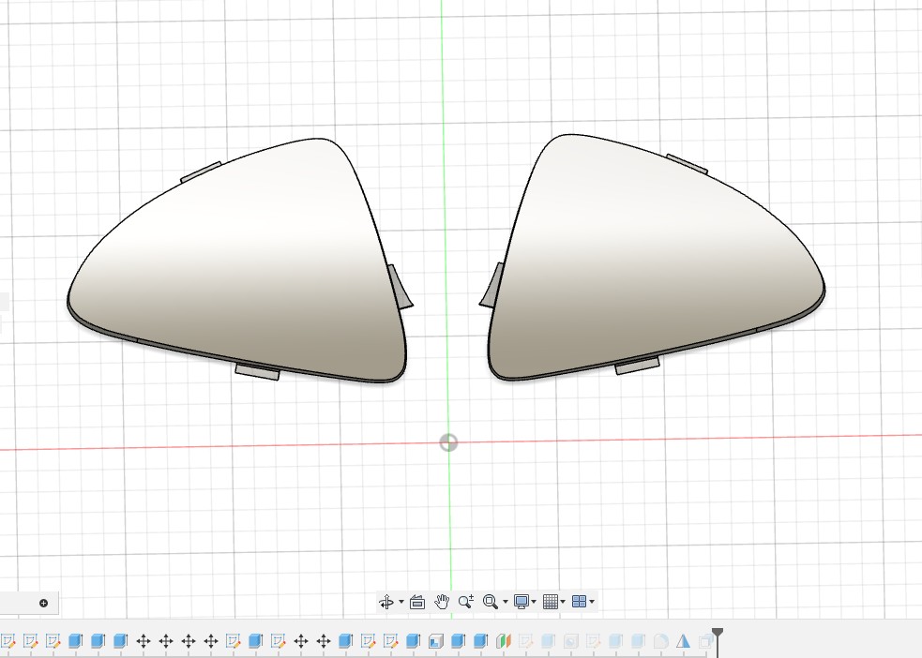The height and width of the screenshot is (658, 922).
Task: Activate the Zoom magnifier with plus-minus
Action: [466, 602]
